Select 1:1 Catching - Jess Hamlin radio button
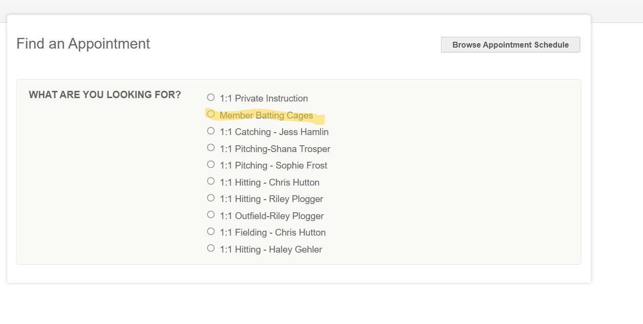The image size is (643, 324). 211,131
